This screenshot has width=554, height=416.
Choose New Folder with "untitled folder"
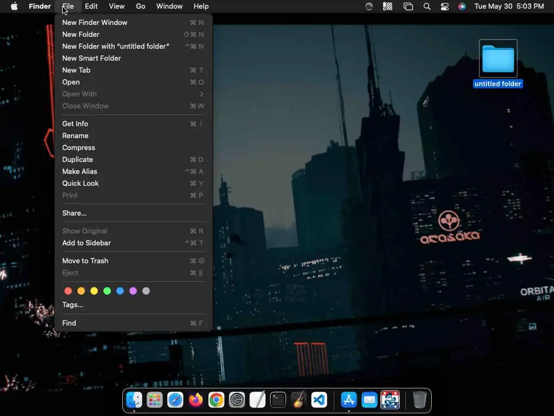134,47
